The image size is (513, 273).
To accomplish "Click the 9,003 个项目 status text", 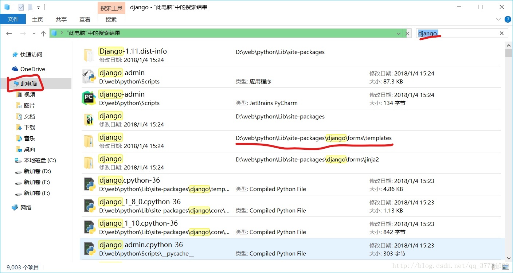I will point(23,268).
